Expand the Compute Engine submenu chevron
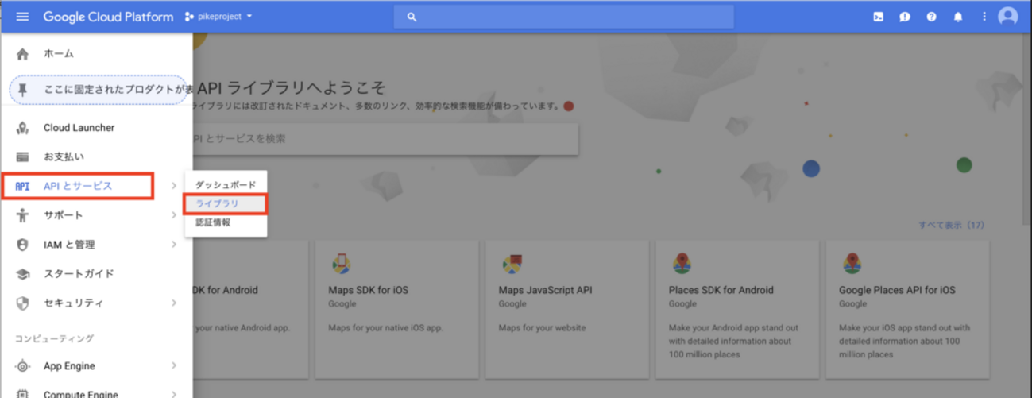The height and width of the screenshot is (398, 1032). coord(174,394)
